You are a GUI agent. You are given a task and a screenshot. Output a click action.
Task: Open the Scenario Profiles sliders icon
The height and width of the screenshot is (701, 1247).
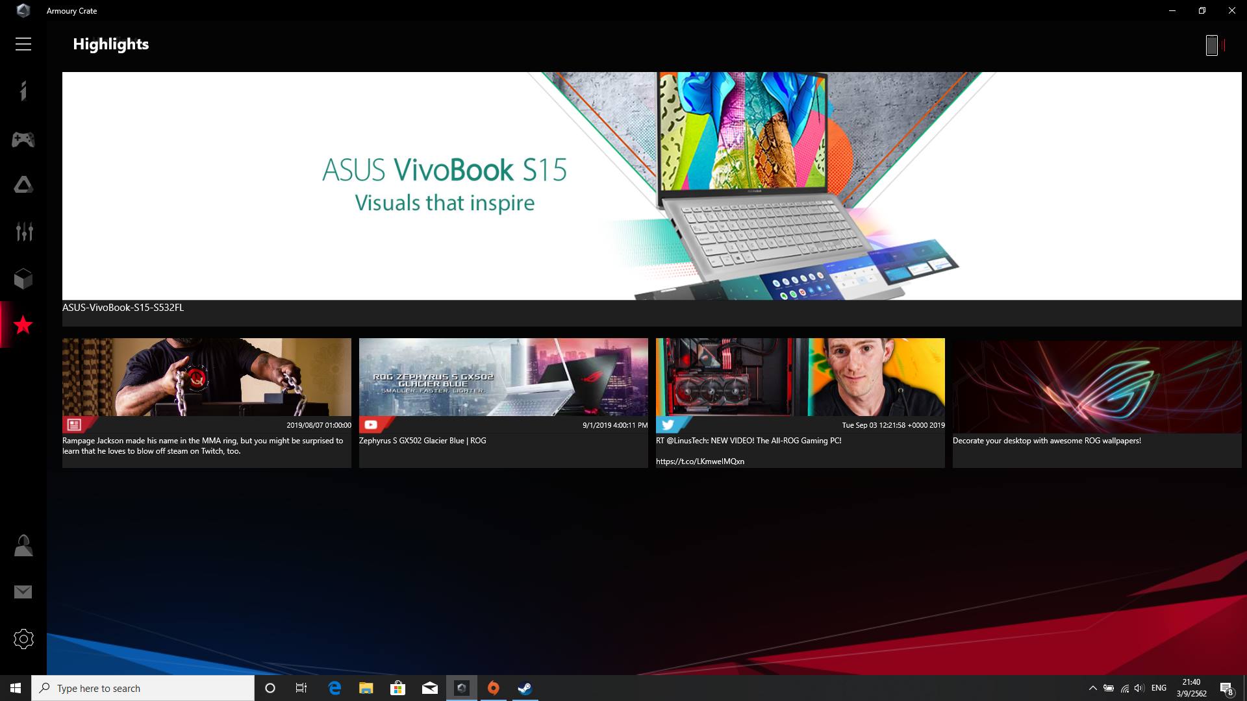[23, 232]
